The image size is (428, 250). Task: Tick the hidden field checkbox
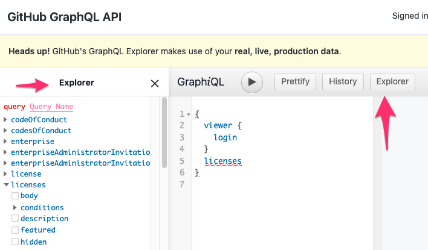[x=15, y=242]
